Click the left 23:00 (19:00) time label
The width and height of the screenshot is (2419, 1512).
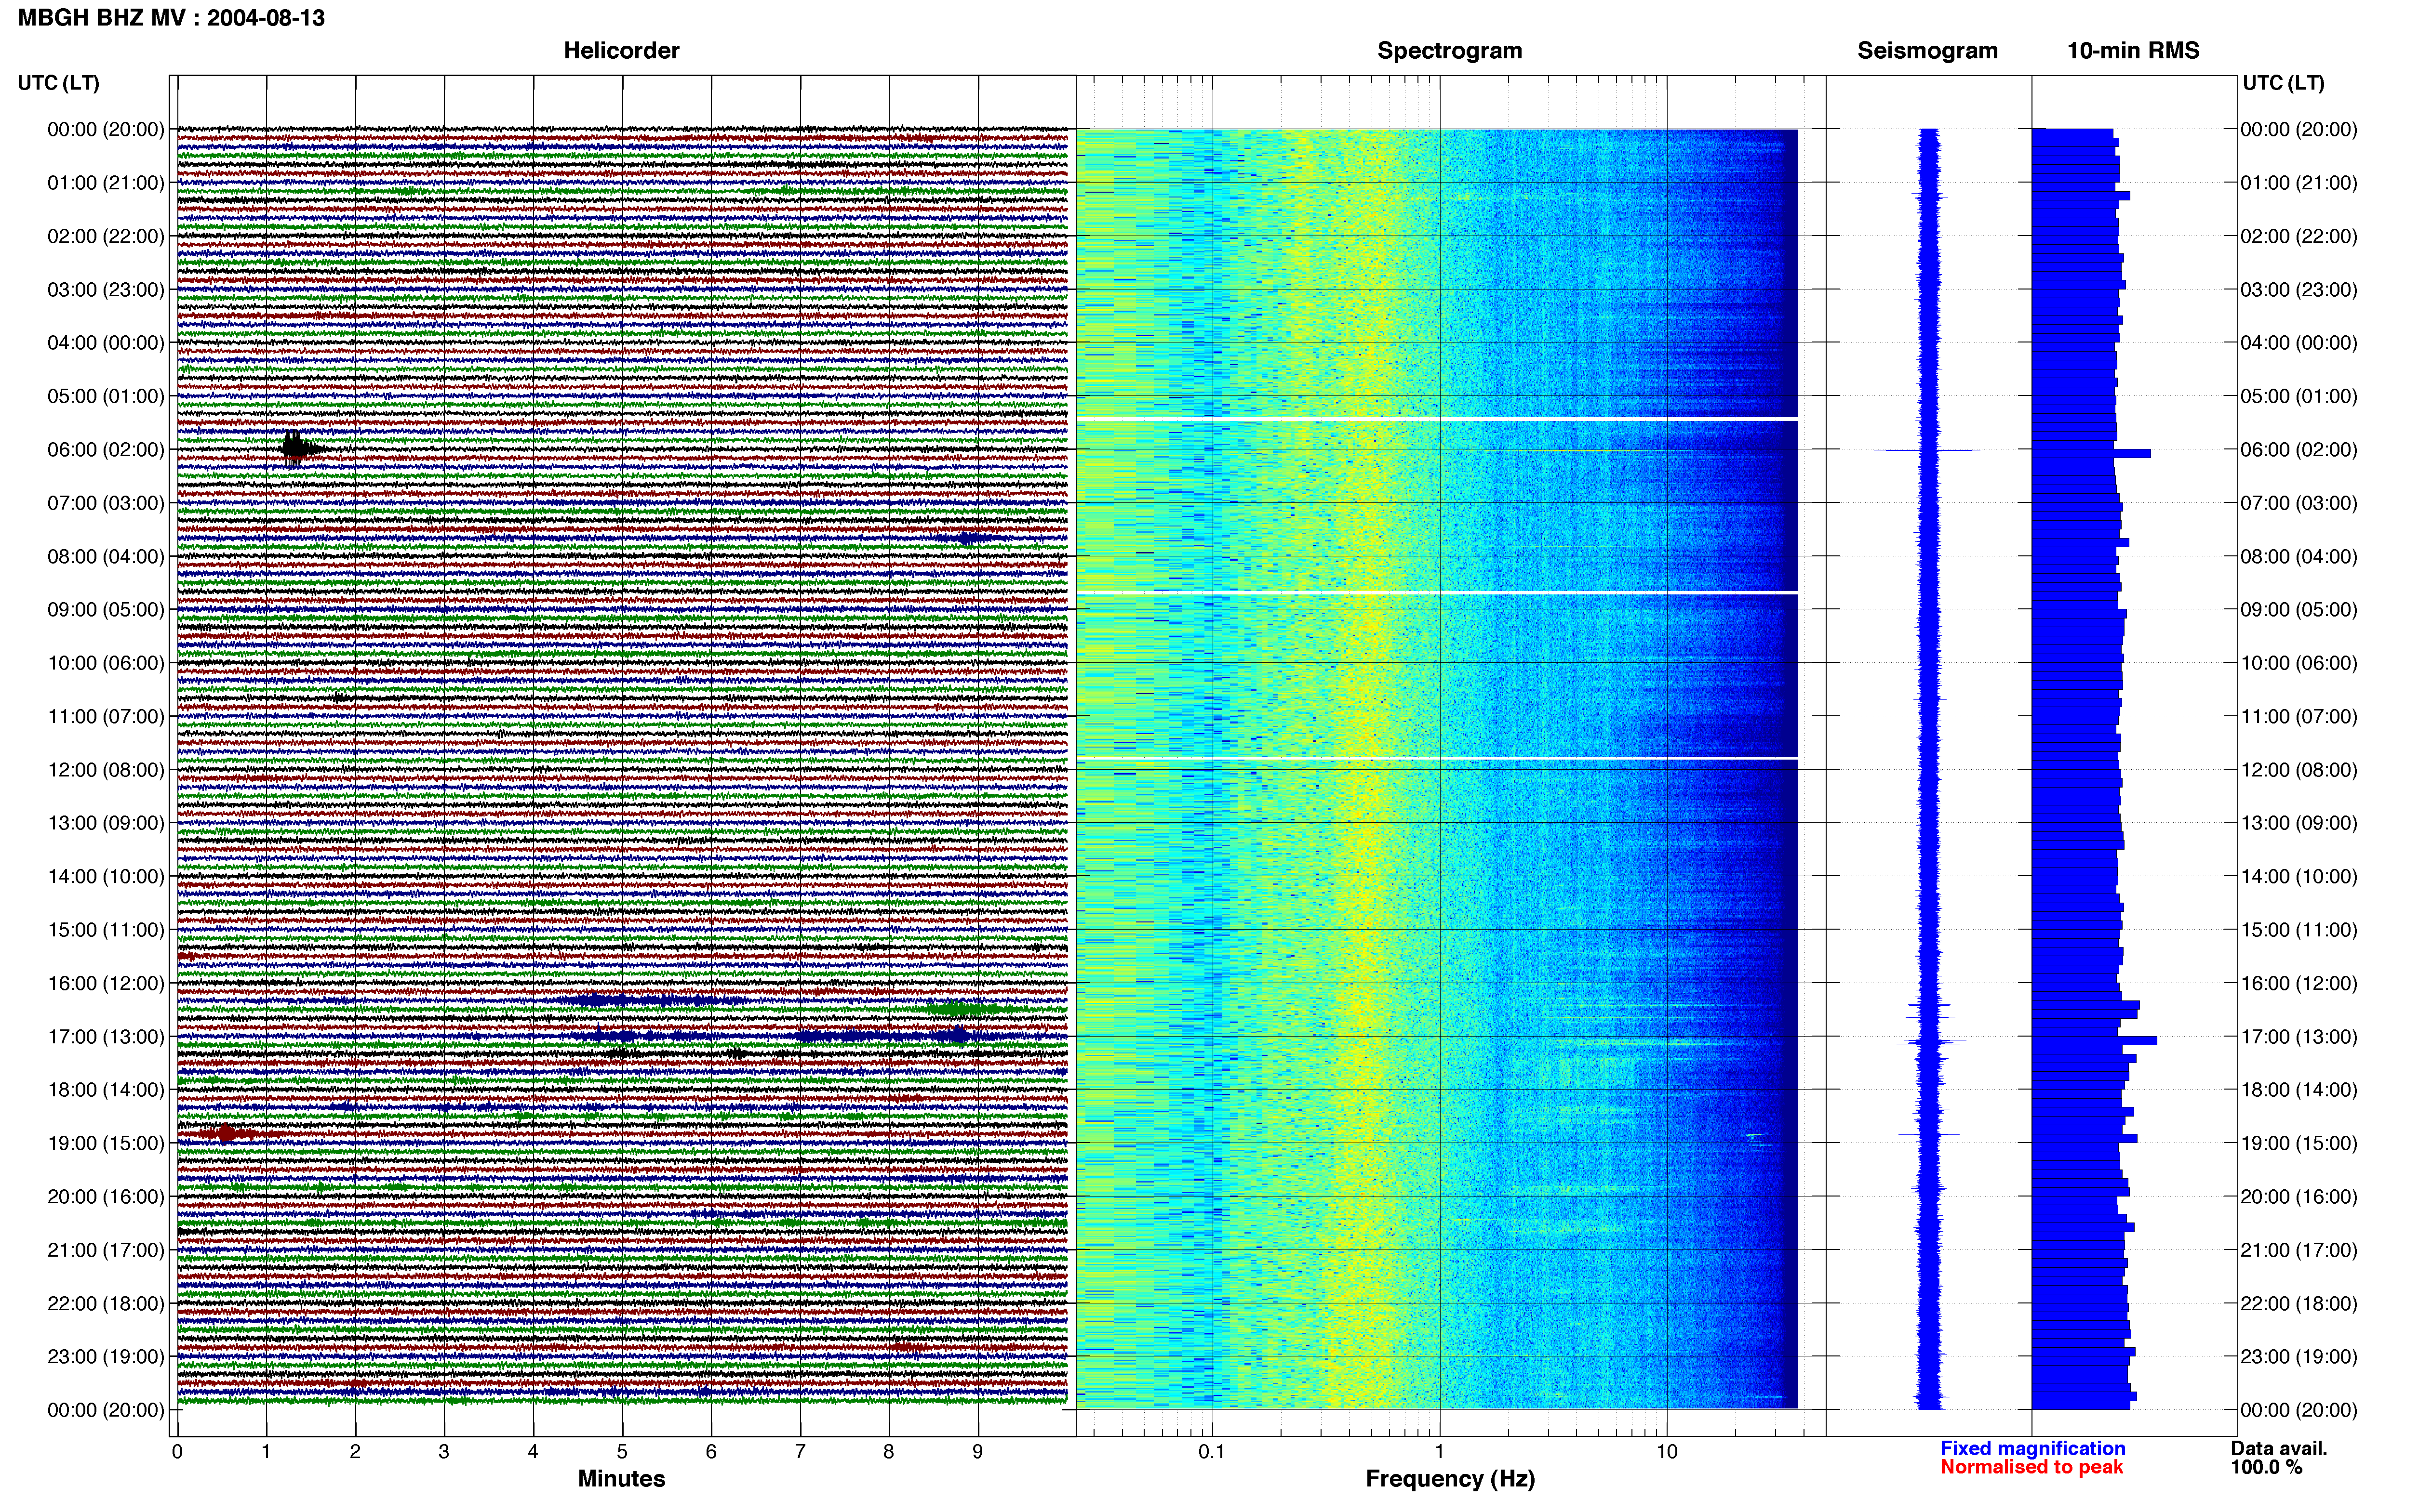tap(106, 1357)
